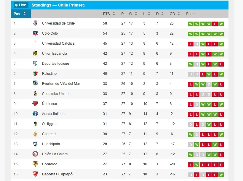Click the Colo-Colo team crest icon

tap(35, 33)
